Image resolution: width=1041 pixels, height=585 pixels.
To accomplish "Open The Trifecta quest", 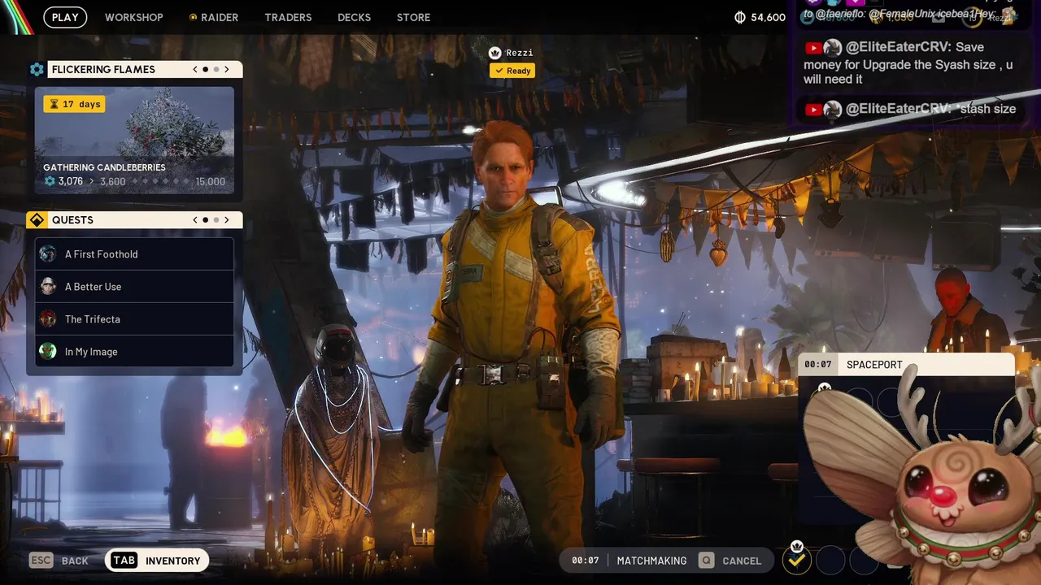I will point(134,319).
